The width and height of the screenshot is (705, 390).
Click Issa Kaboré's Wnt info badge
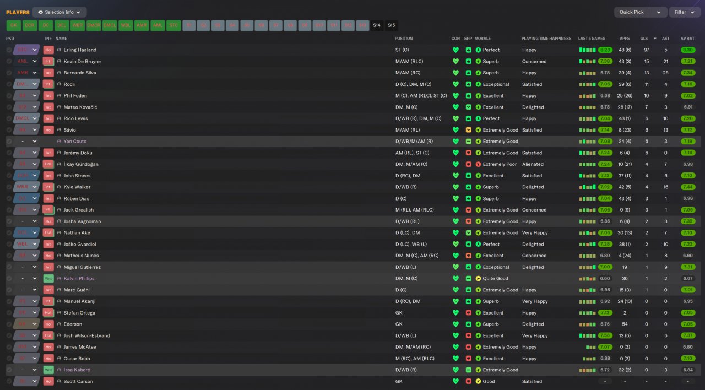pos(48,370)
